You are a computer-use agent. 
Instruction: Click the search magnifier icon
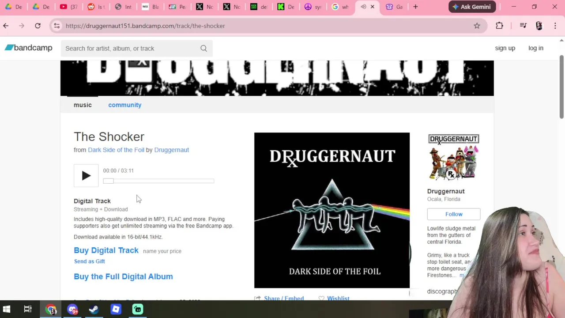point(203,48)
